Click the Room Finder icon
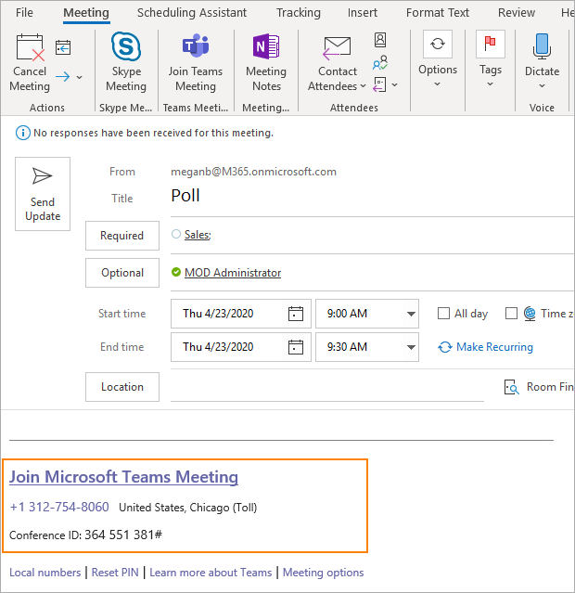The height and width of the screenshot is (593, 575). [x=512, y=387]
